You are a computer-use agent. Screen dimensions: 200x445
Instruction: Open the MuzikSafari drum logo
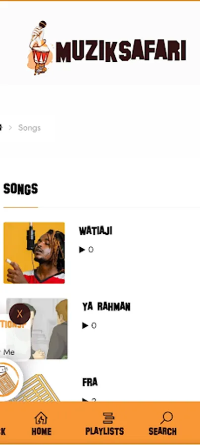[x=41, y=47]
